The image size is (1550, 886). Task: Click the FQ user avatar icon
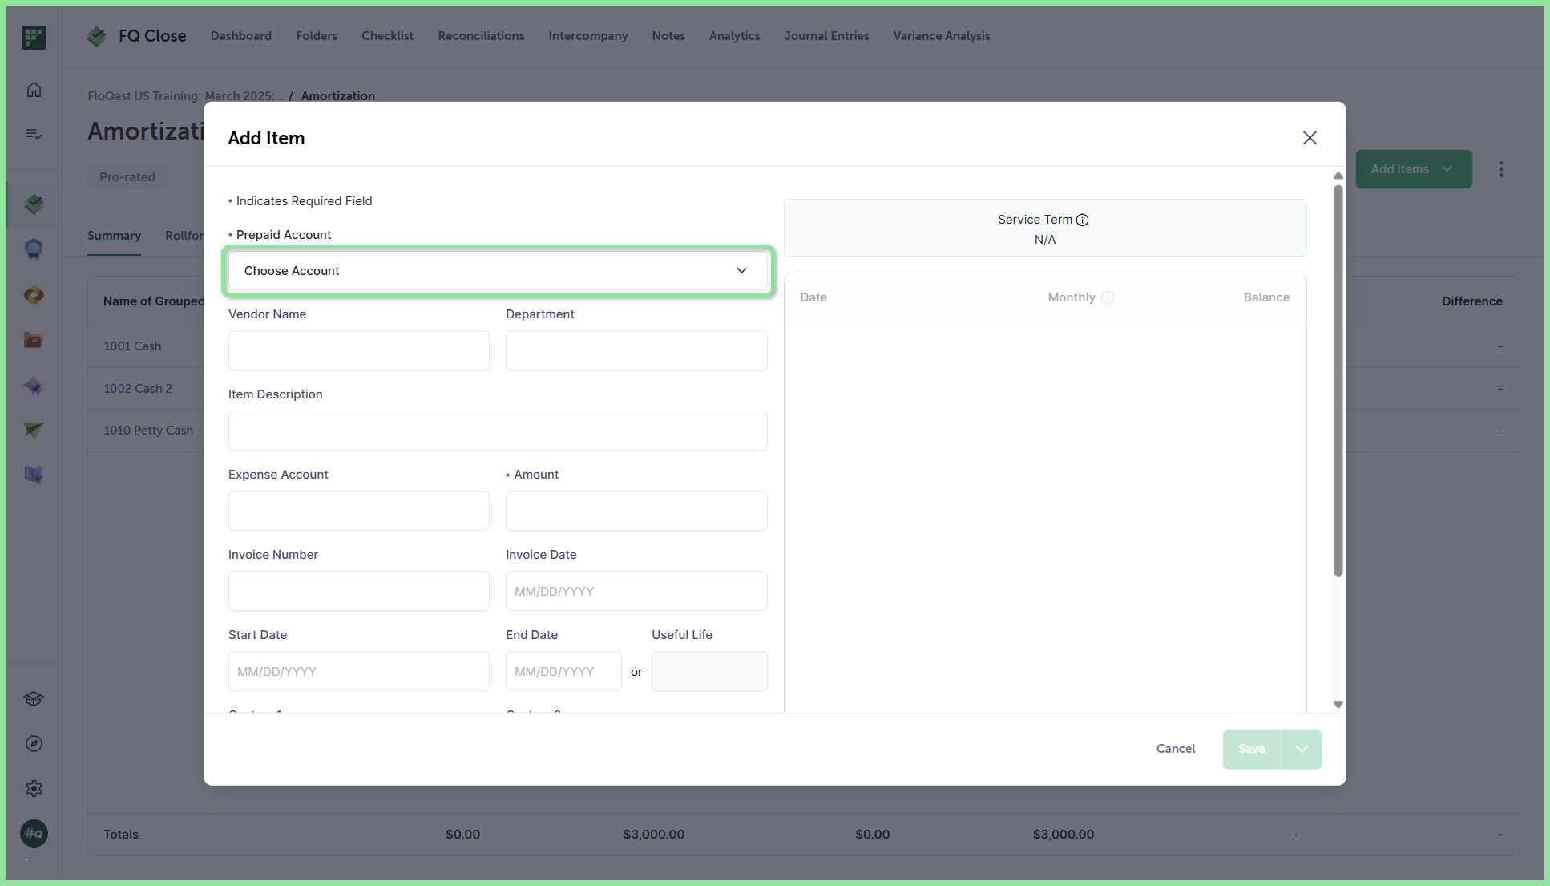click(34, 833)
